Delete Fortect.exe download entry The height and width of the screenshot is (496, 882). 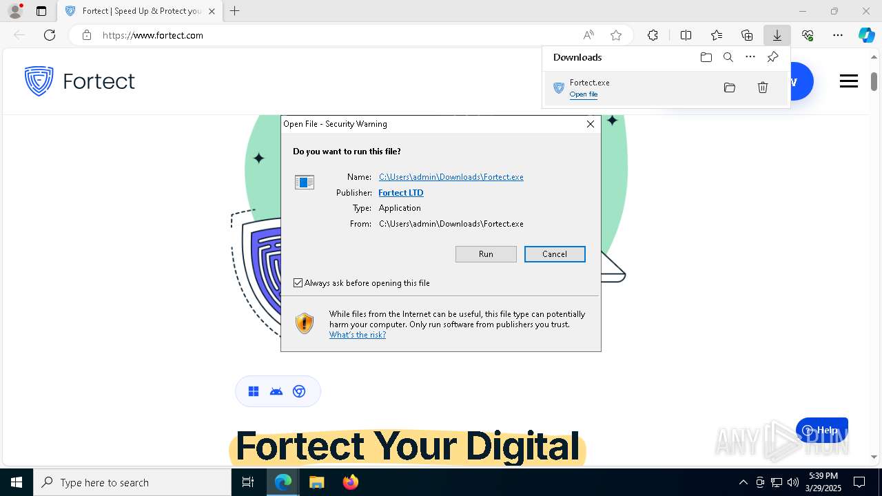click(x=763, y=87)
